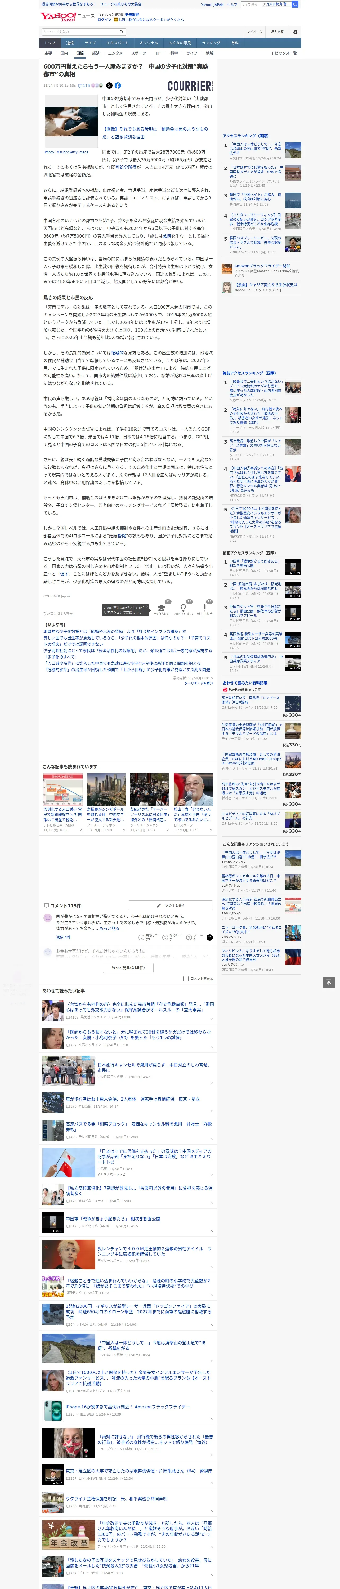Click もっと見る(115件) button
The height and width of the screenshot is (1589, 340).
(x=128, y=968)
